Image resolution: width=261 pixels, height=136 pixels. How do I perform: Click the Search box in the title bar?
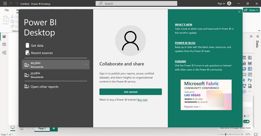[136, 4]
